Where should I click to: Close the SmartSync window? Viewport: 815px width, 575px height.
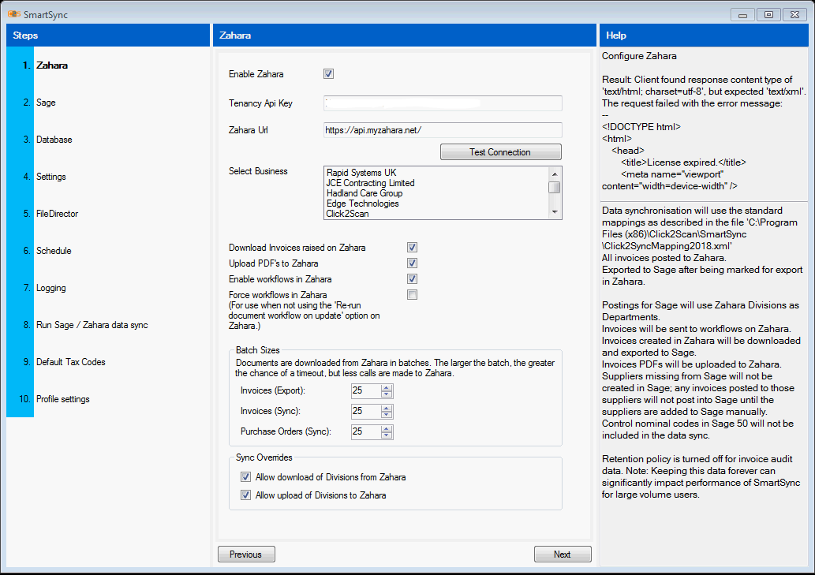[x=794, y=14]
